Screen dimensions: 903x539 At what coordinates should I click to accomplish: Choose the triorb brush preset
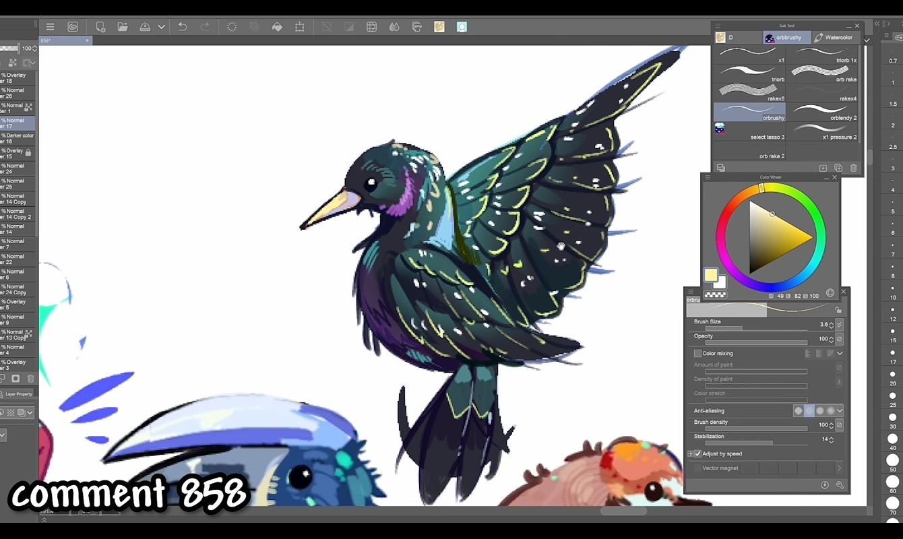[749, 73]
